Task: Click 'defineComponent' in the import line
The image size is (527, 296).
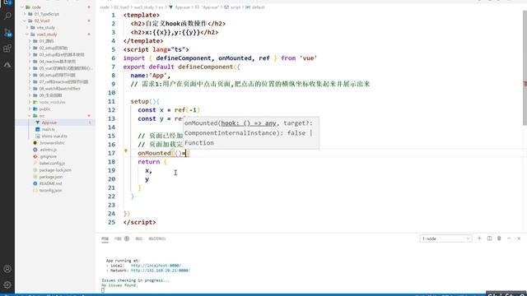Action: click(183, 58)
